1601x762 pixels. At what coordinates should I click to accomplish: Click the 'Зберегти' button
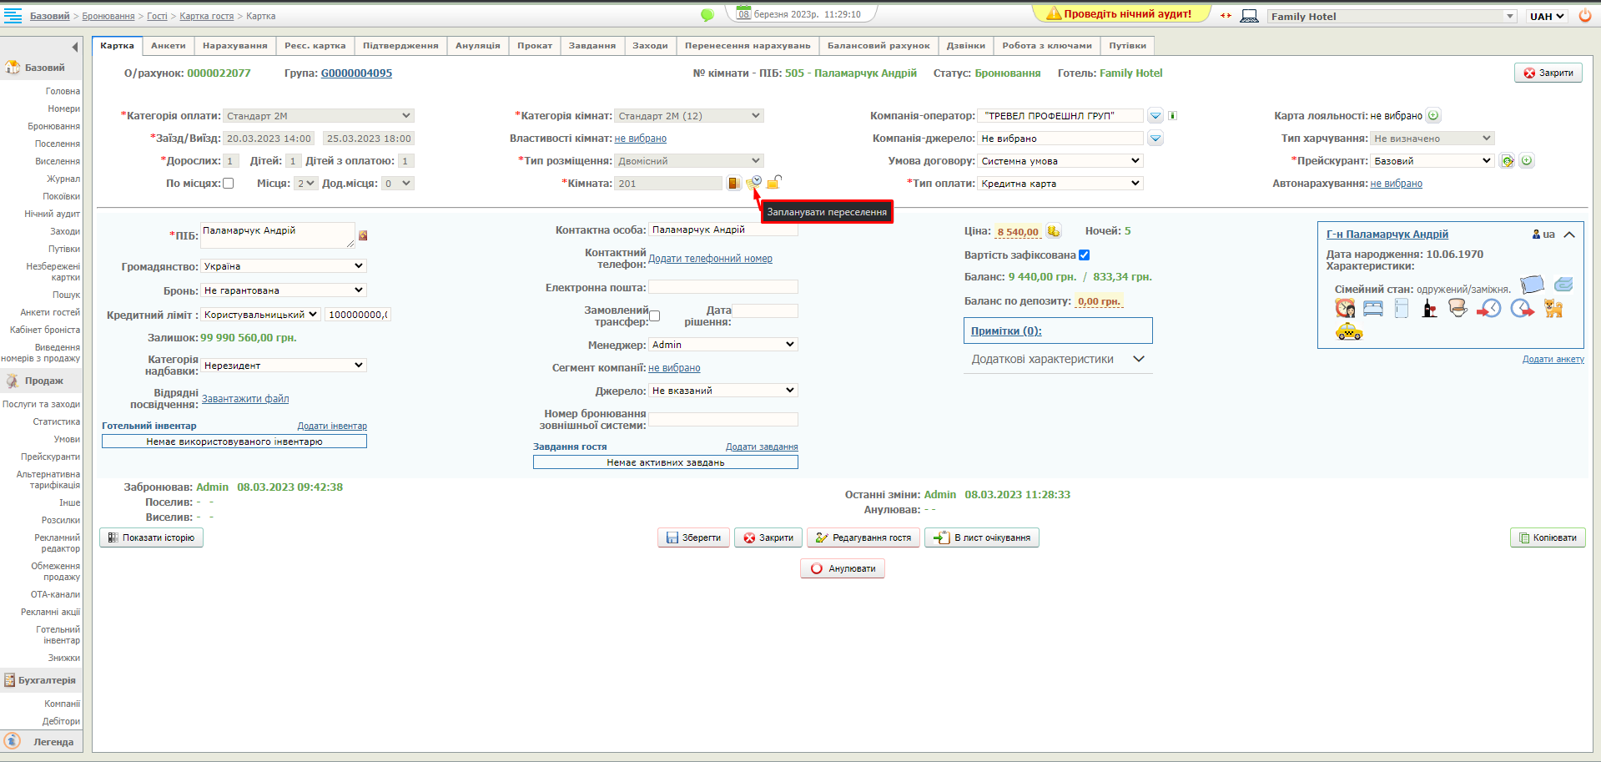(693, 538)
